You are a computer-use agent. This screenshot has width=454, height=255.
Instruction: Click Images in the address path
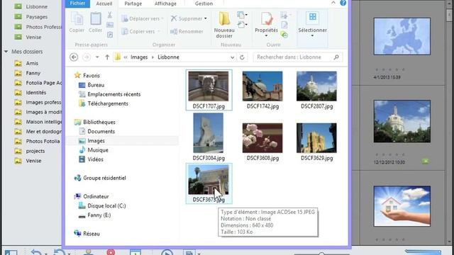coord(139,57)
